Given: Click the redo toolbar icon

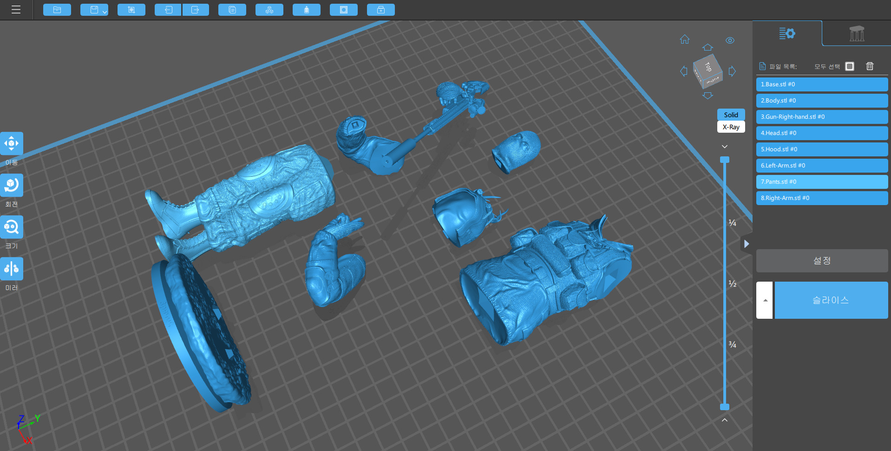Looking at the screenshot, I should point(196,10).
